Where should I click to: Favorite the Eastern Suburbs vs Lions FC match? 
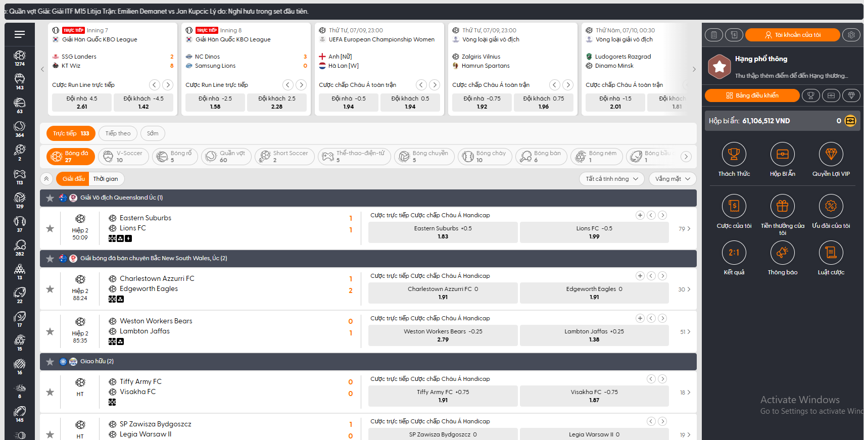50,228
